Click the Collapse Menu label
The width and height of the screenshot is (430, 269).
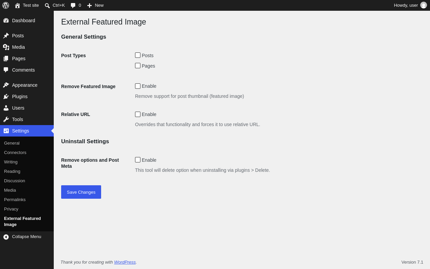pyautogui.click(x=27, y=236)
